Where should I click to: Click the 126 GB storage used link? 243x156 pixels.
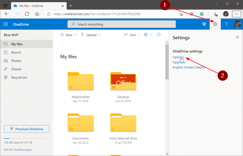click(8, 142)
